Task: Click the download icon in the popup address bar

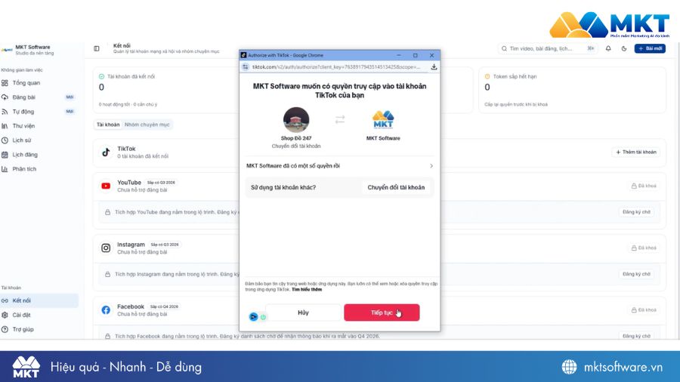Action: [x=434, y=66]
